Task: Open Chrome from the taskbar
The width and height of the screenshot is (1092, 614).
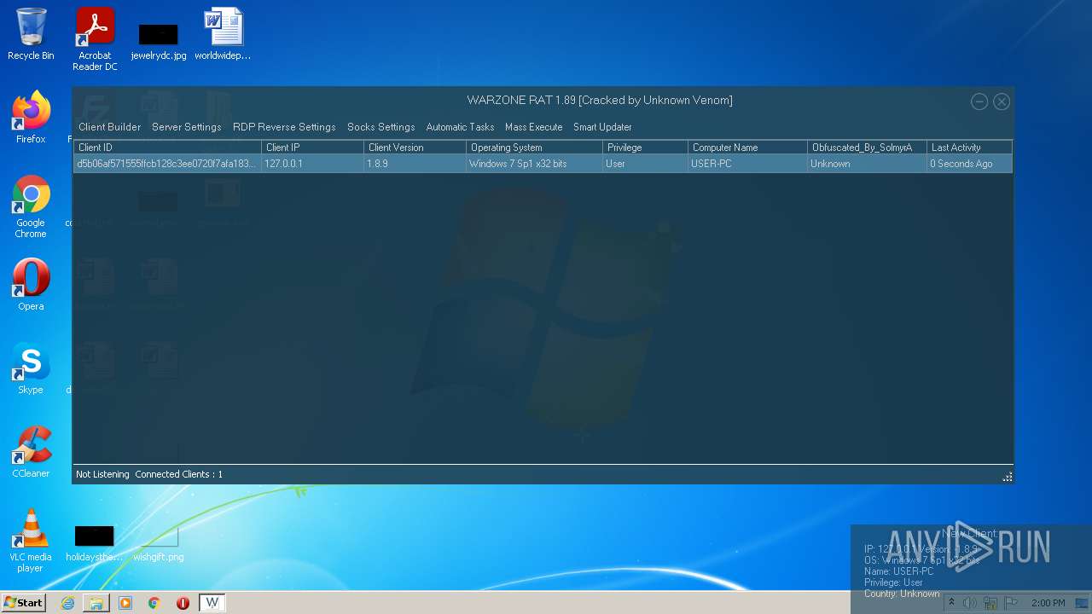Action: point(154,603)
